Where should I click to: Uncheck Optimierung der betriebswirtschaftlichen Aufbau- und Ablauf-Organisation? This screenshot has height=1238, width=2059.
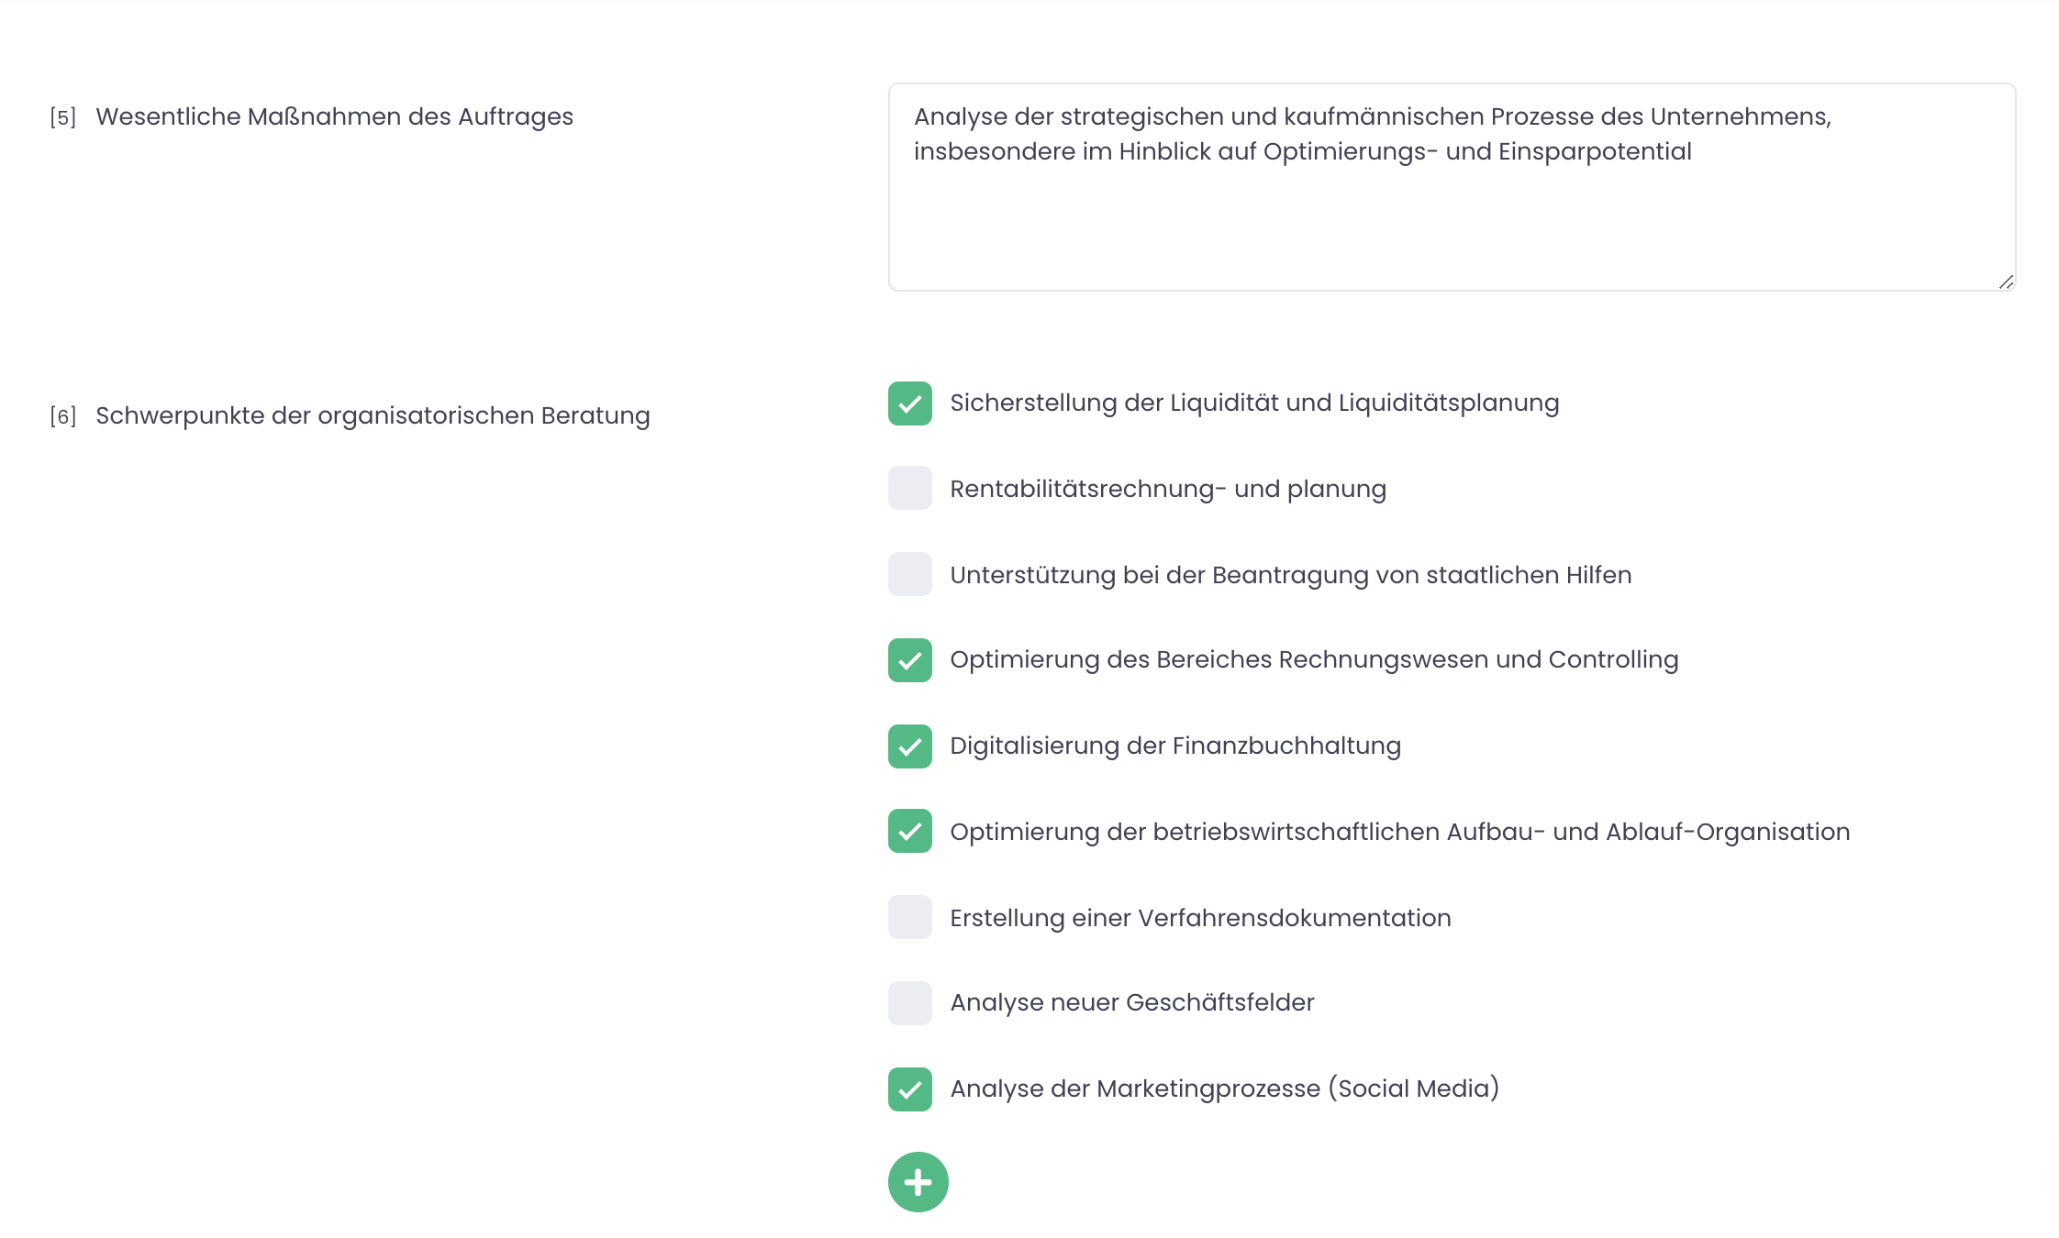click(x=909, y=831)
